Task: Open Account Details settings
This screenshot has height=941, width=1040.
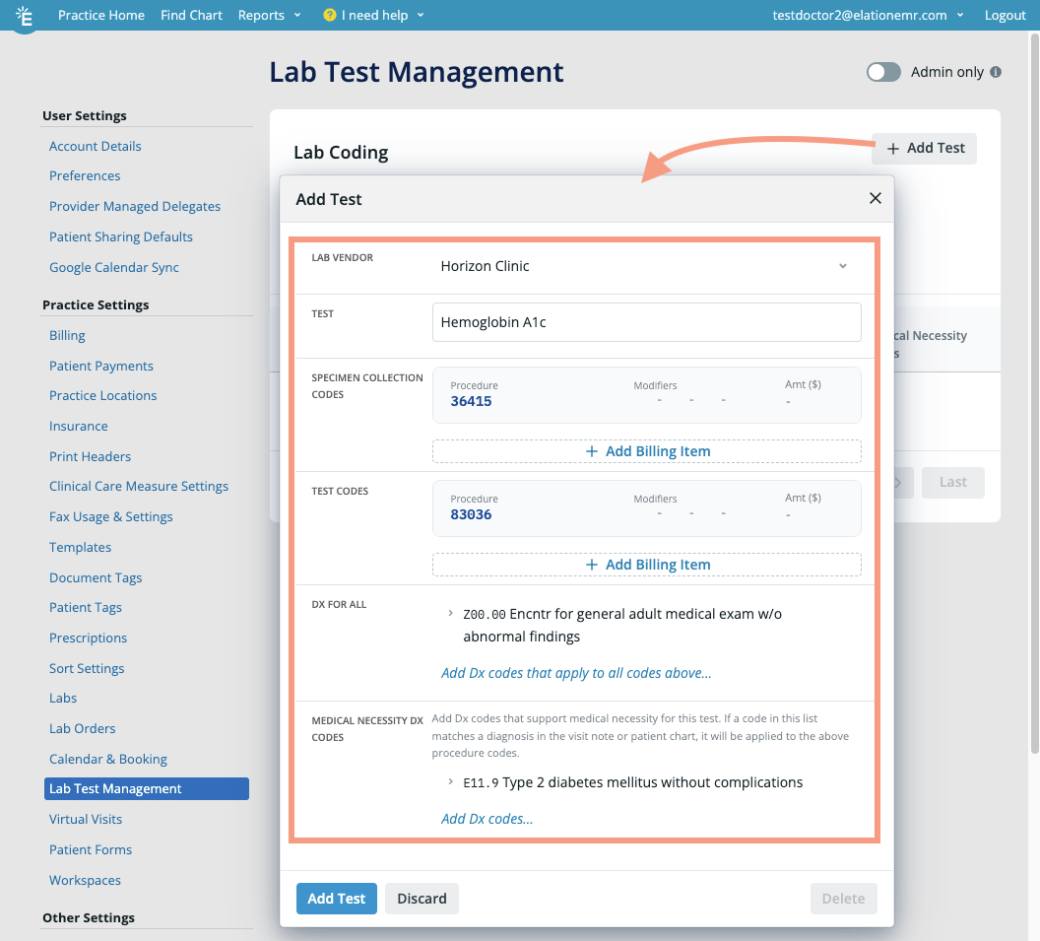Action: tap(95, 146)
